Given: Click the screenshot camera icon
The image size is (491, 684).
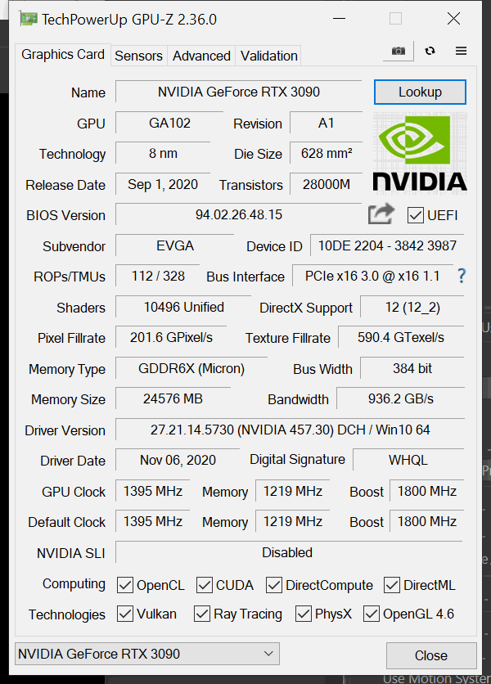Looking at the screenshot, I should pos(398,51).
